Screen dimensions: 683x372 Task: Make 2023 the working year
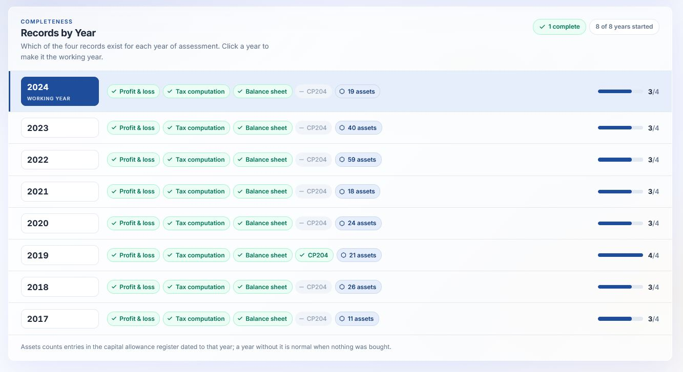click(x=60, y=128)
